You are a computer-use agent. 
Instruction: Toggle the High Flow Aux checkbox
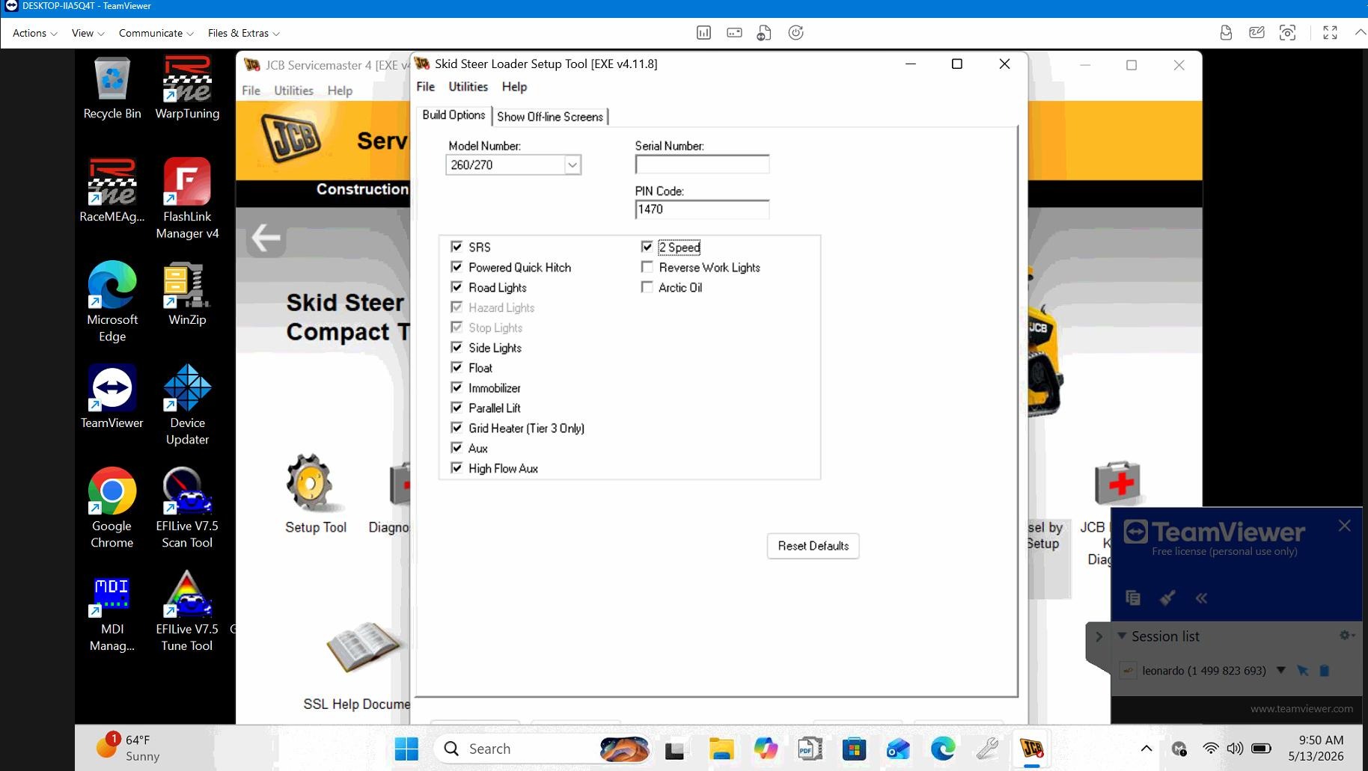tap(456, 468)
